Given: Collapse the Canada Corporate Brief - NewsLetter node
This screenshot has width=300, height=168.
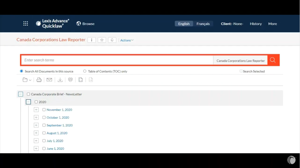Looking at the screenshot, I should click(x=21, y=94).
